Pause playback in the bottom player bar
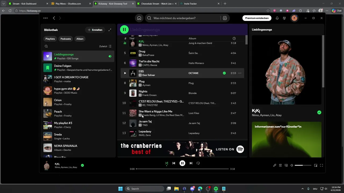 click(x=182, y=163)
